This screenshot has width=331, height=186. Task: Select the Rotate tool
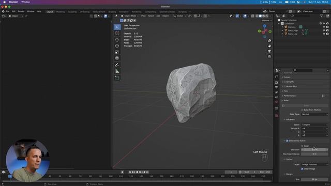click(117, 46)
